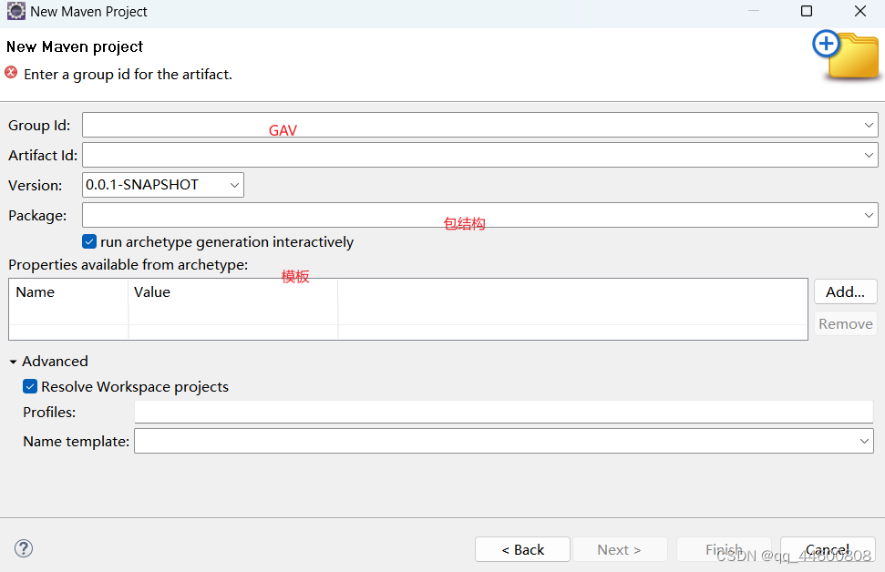Click the red error icon beside message

(11, 72)
